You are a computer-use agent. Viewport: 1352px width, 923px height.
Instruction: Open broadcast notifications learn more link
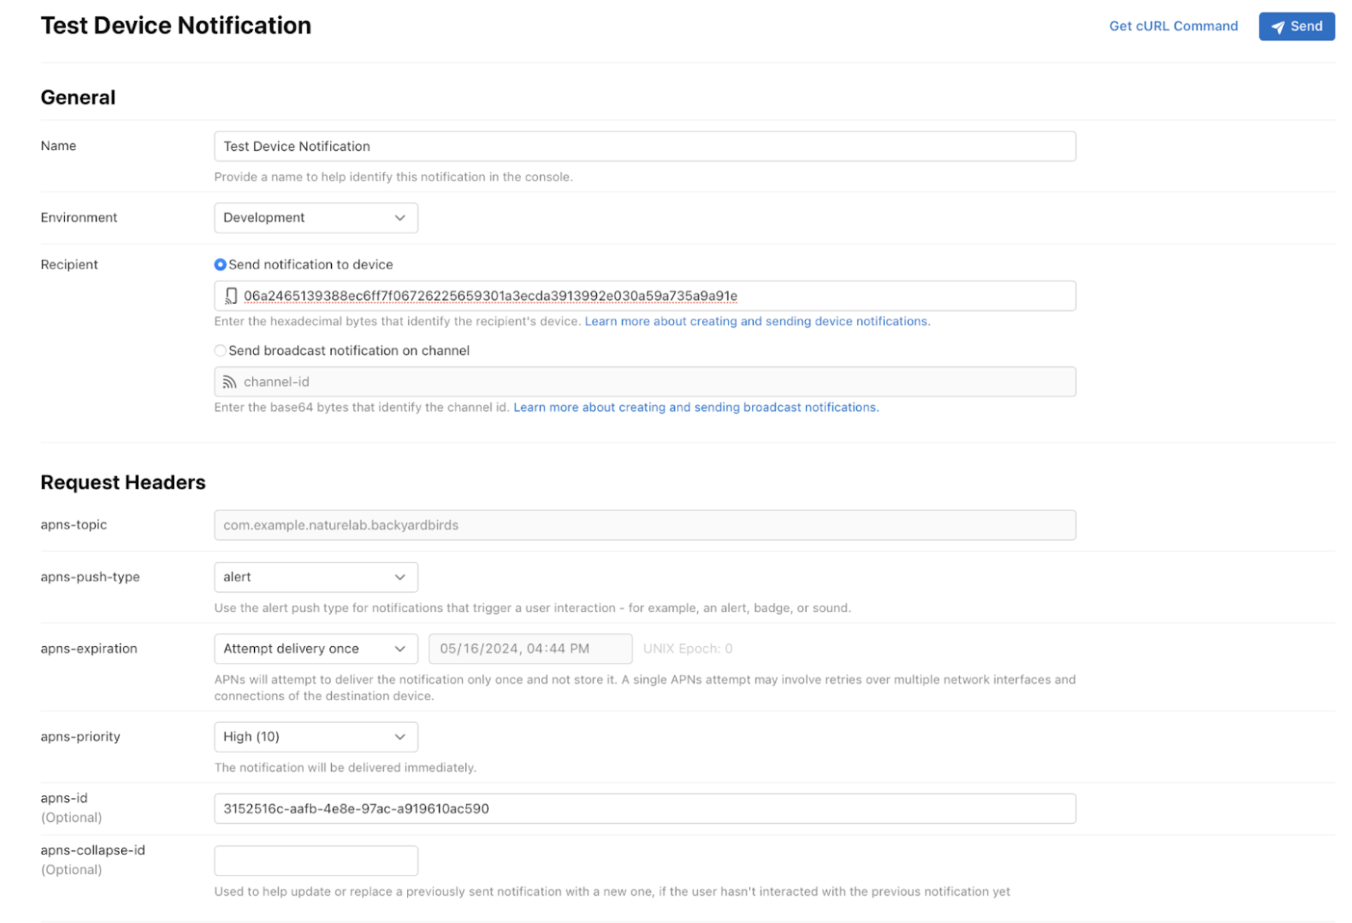pyautogui.click(x=695, y=408)
